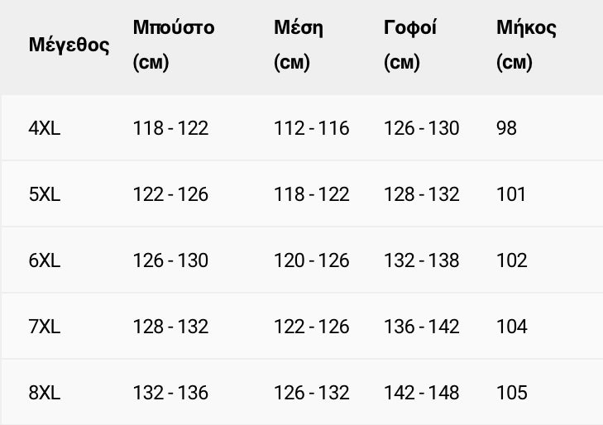Select 5XL hips value 128 - 132
The height and width of the screenshot is (425, 603).
(x=422, y=194)
